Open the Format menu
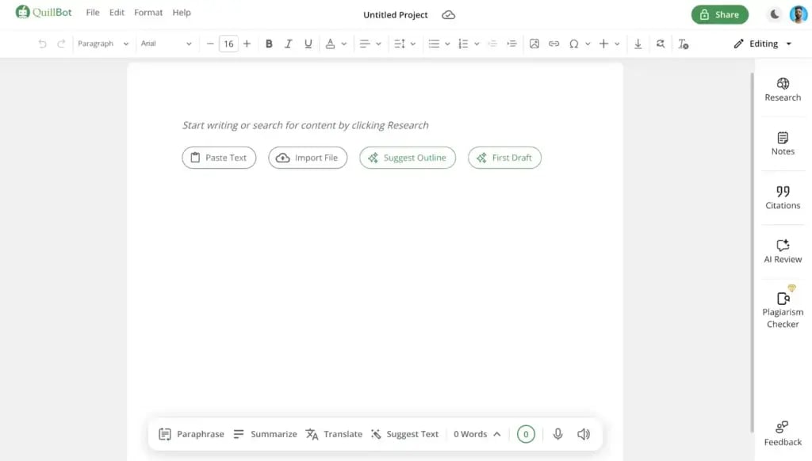This screenshot has width=812, height=461. pyautogui.click(x=148, y=13)
